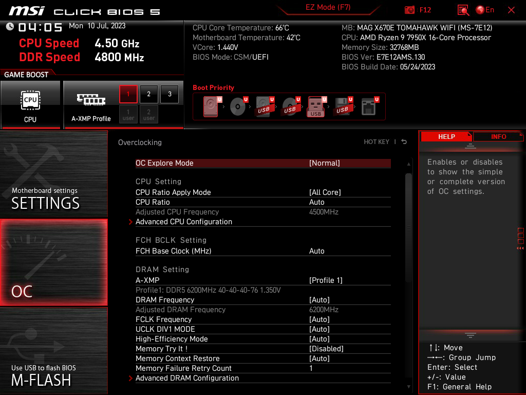Open the M-FLASH BIOS flashing utility

(x=53, y=351)
